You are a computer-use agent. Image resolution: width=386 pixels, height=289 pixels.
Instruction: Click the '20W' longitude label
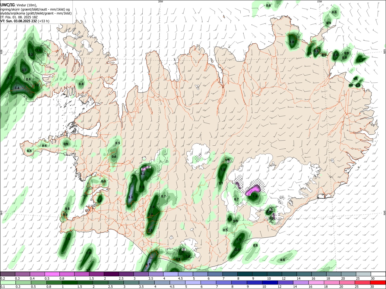pyautogui.click(x=160, y=2)
